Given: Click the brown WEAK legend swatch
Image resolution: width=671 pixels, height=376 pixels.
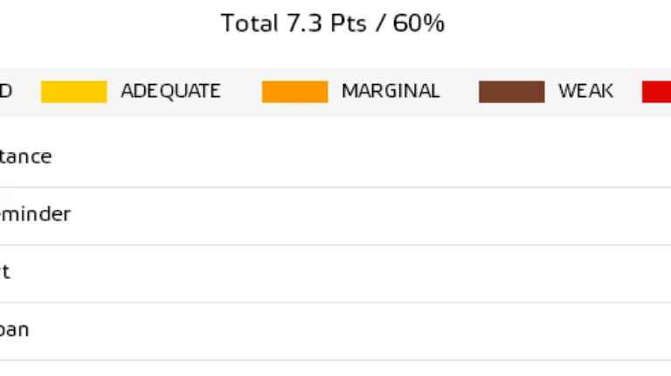Looking at the screenshot, I should point(511,92).
